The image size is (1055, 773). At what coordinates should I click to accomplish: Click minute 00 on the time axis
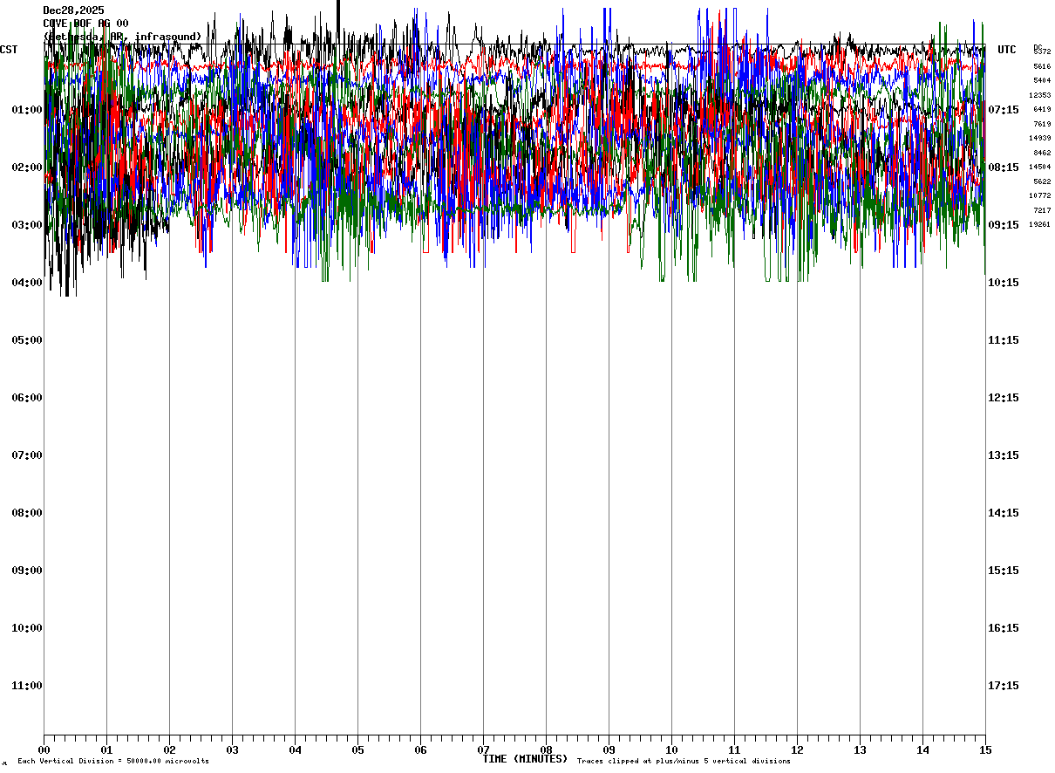[44, 750]
